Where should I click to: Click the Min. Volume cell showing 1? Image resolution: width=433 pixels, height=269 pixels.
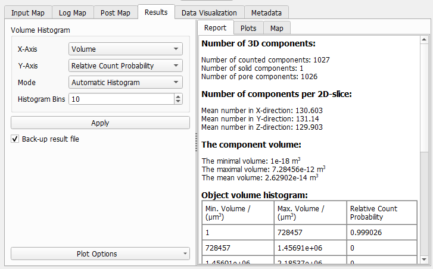click(238, 232)
